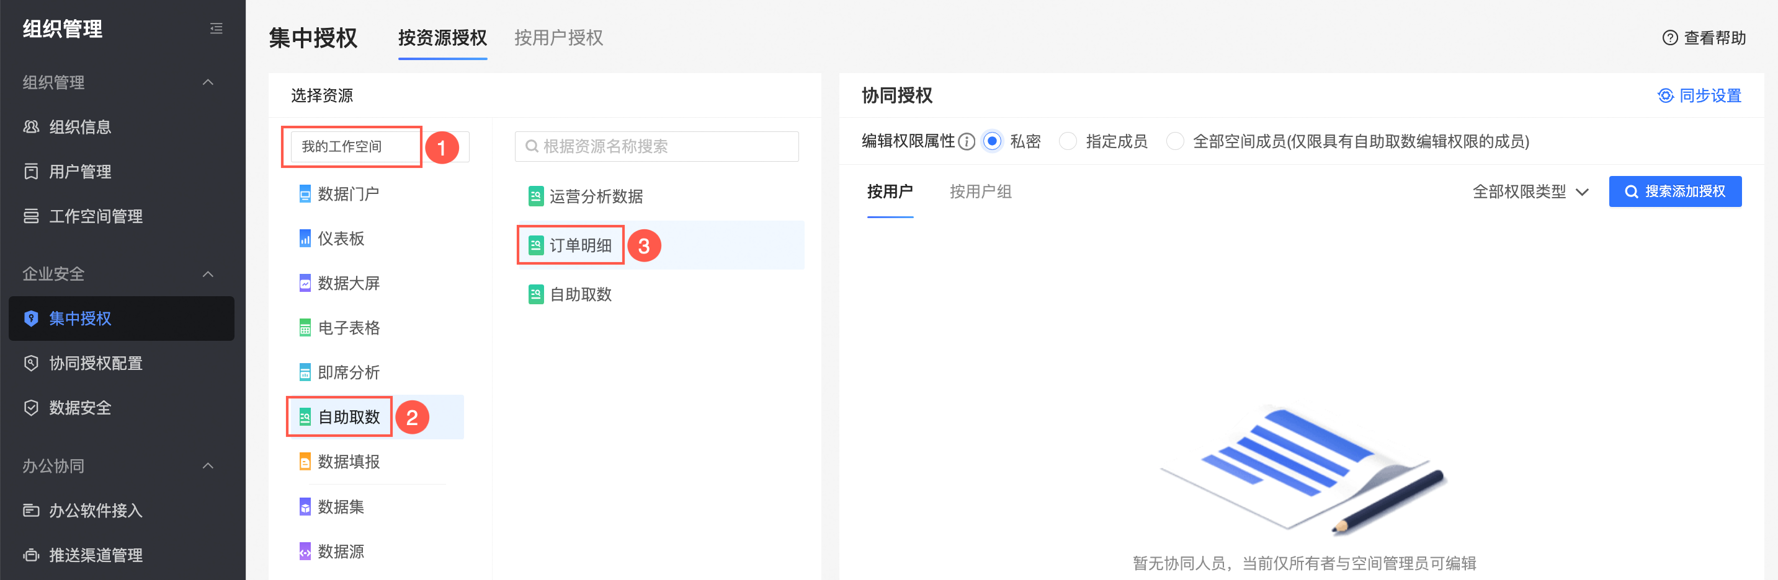Click the 仪表板 chart icon

305,239
